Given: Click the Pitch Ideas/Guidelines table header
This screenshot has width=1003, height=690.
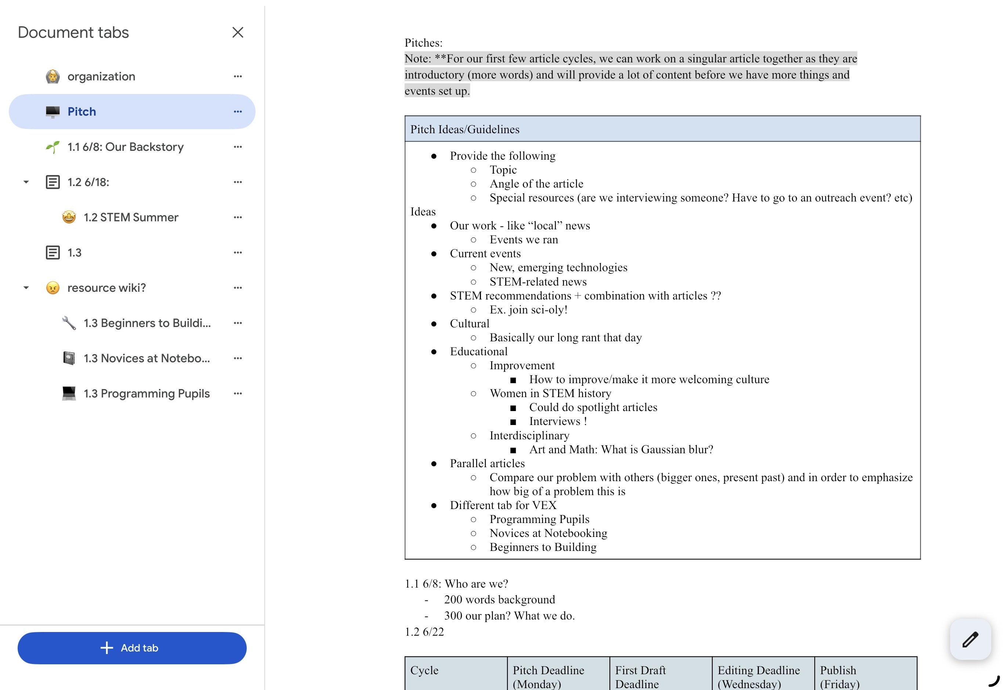Looking at the screenshot, I should (662, 129).
